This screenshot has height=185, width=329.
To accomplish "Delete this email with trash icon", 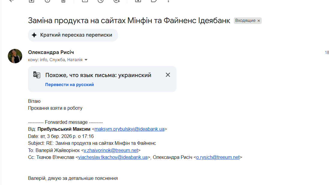I will 63,1.
